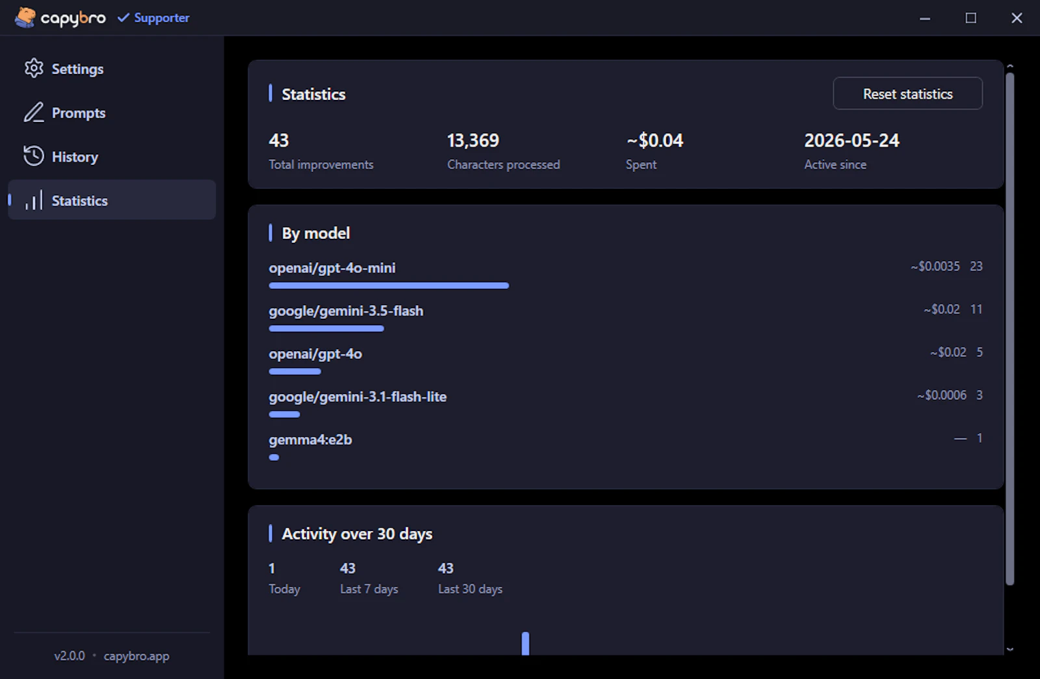Viewport: 1040px width, 679px height.
Task: Click the scrollbar down arrow
Action: point(1009,649)
